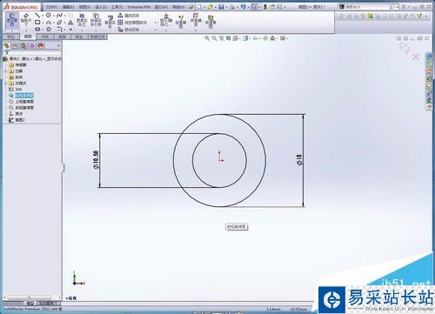The image size is (435, 314).
Task: Open the dropdown arrow beside Circle tool
Action: point(53,16)
